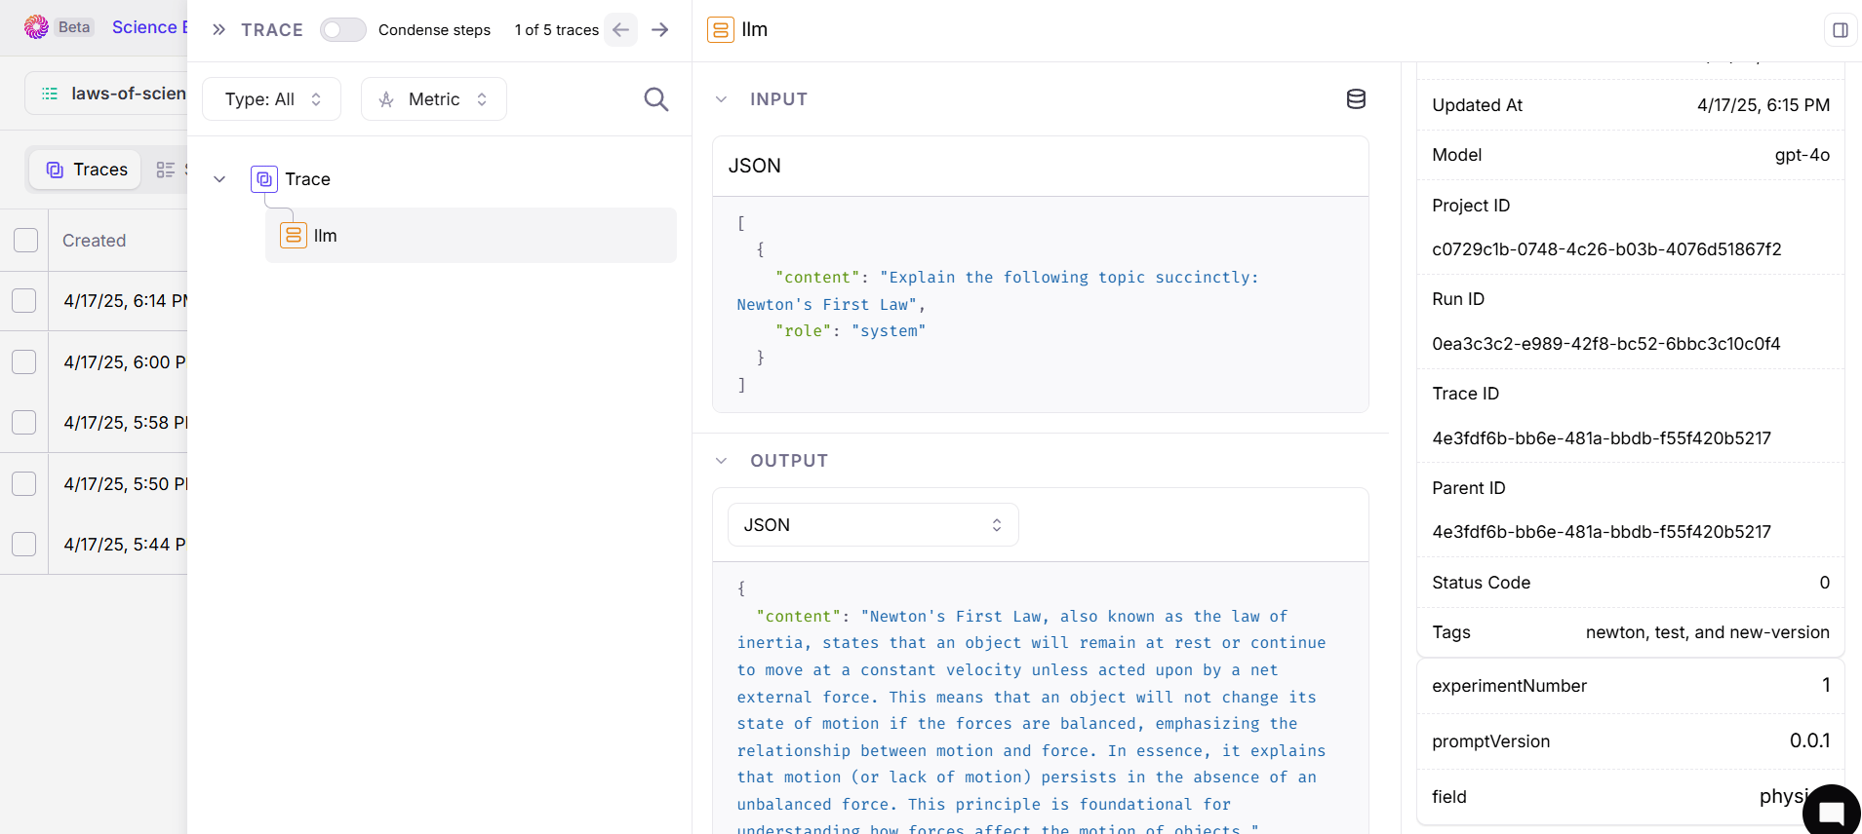The image size is (1862, 834).
Task: Open search in the trace tree
Action: coord(656,99)
